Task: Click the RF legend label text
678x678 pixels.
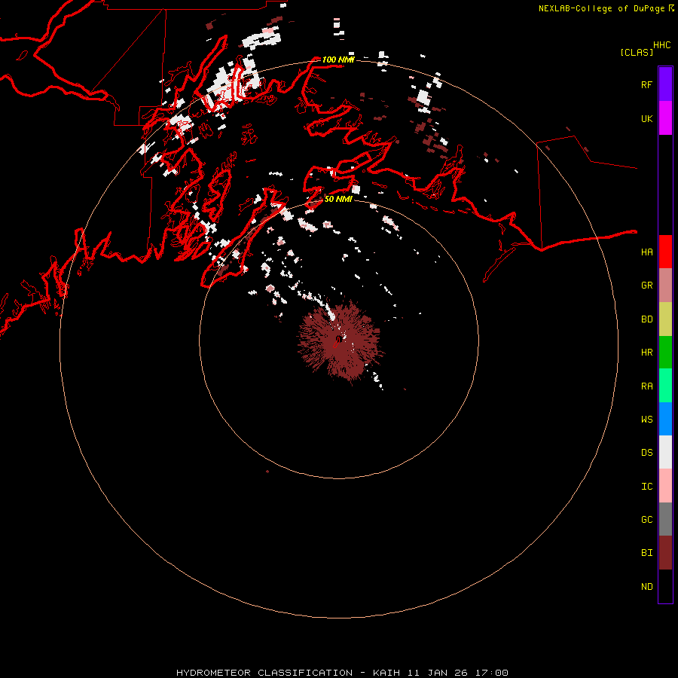Action: tap(646, 84)
